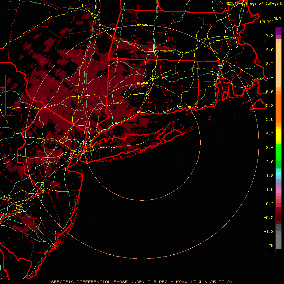Viewport: 284px width, 284px height.
Task: Click the 17 JUN 25 date text
Action: coord(203,282)
